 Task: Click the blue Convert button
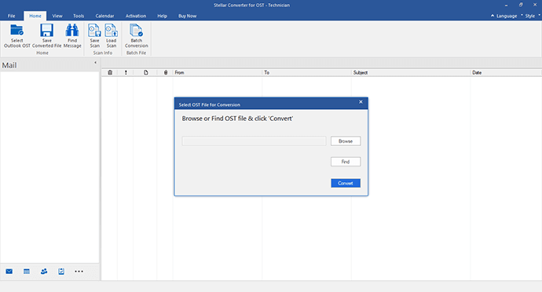click(x=346, y=183)
